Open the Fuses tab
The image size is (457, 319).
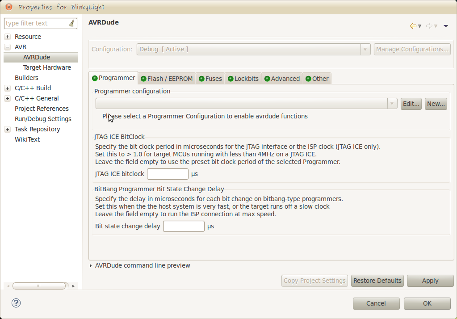pyautogui.click(x=210, y=79)
